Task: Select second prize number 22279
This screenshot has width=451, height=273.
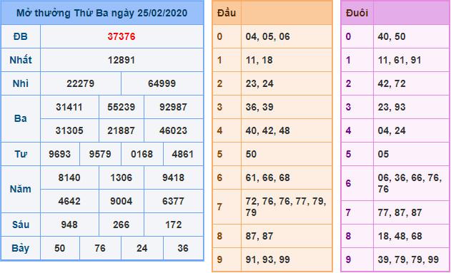Action: pos(81,83)
